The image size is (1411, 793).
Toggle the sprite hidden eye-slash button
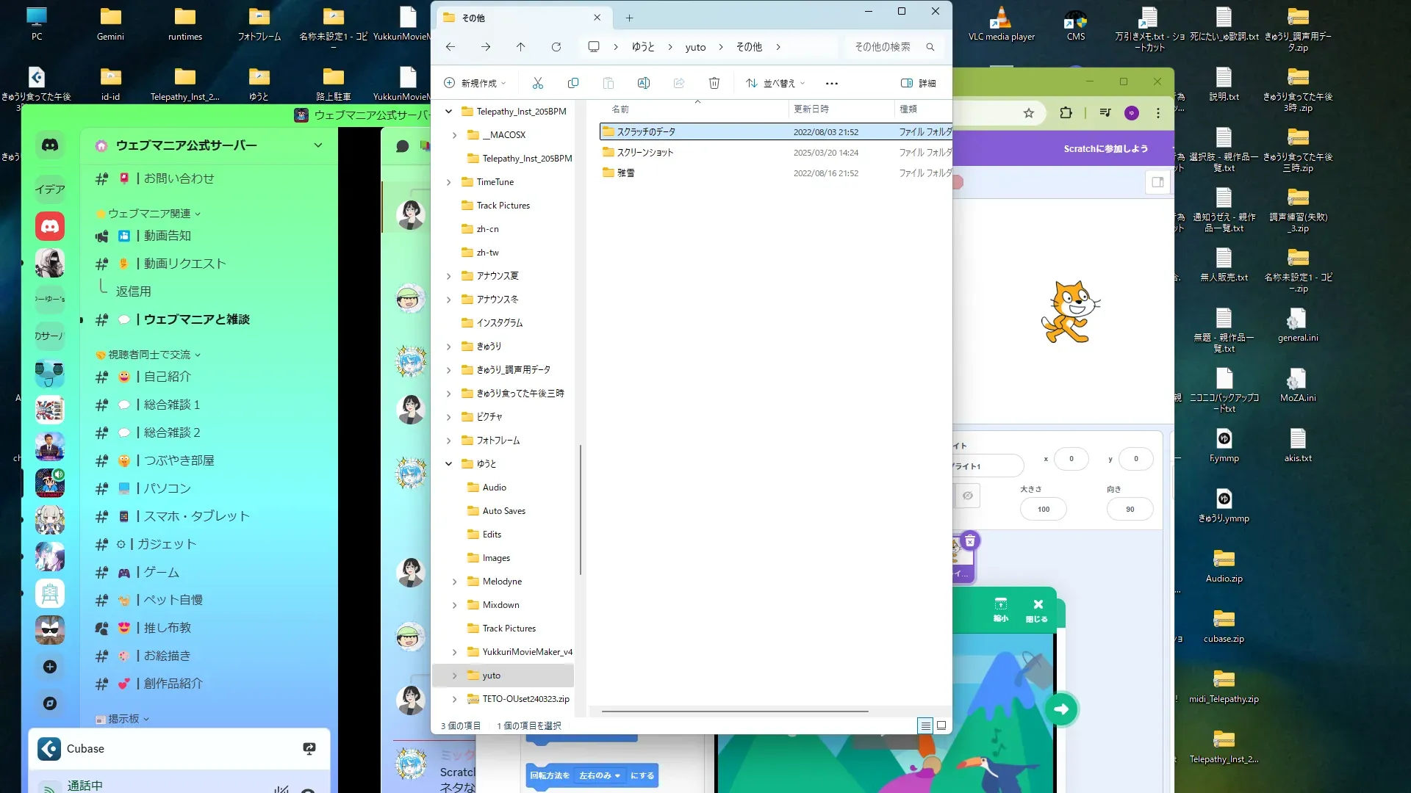tap(968, 496)
